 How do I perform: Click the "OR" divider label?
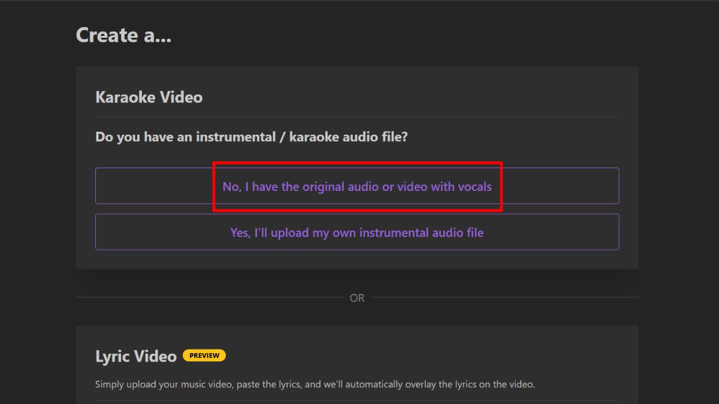pos(357,298)
